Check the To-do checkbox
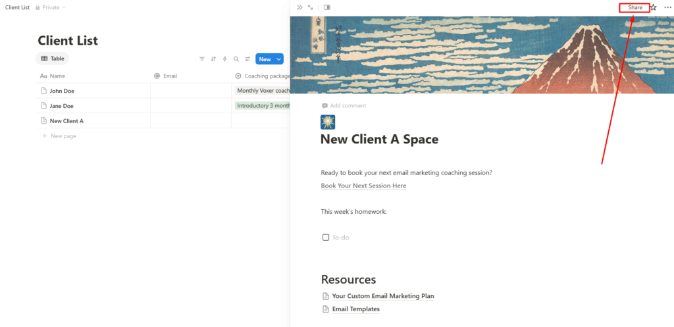Image resolution: width=674 pixels, height=327 pixels. [x=326, y=238]
